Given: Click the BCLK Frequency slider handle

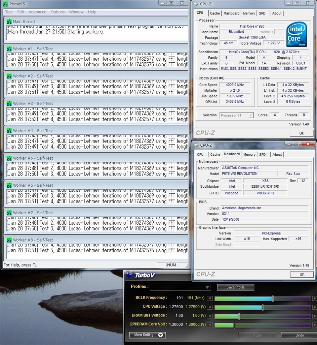Looking at the screenshot, I should point(273,299).
